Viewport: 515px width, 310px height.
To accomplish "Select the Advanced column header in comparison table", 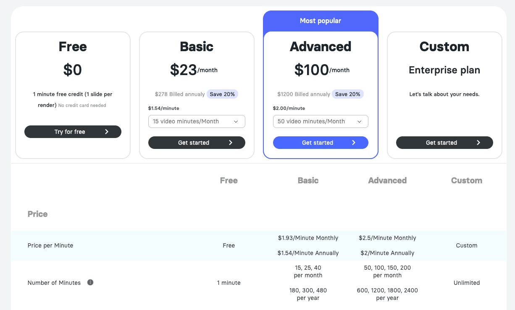I will (x=387, y=180).
